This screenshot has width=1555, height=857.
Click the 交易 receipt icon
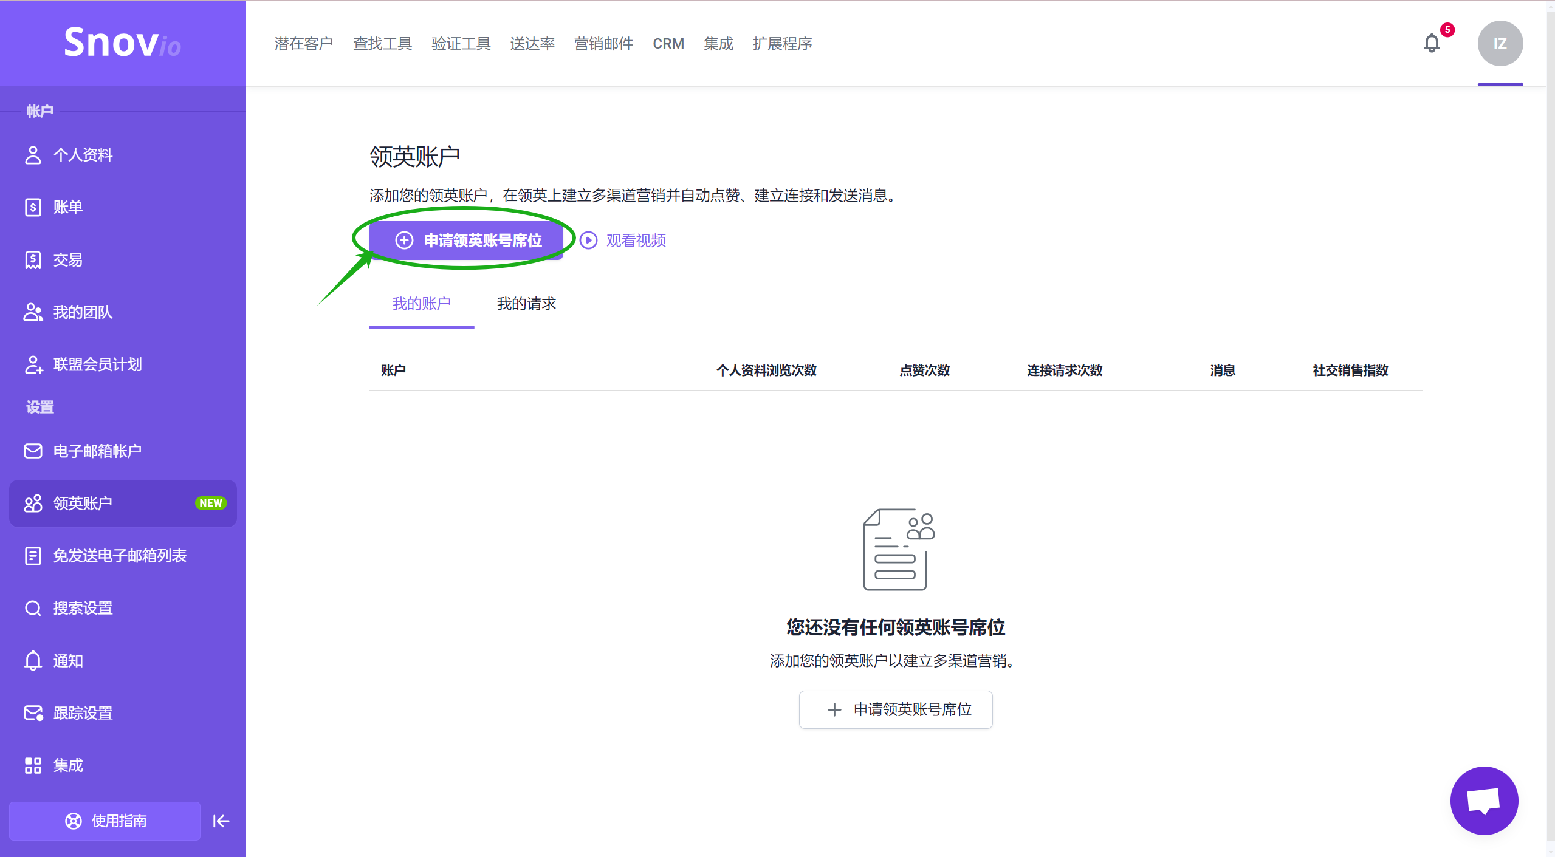pyautogui.click(x=33, y=260)
